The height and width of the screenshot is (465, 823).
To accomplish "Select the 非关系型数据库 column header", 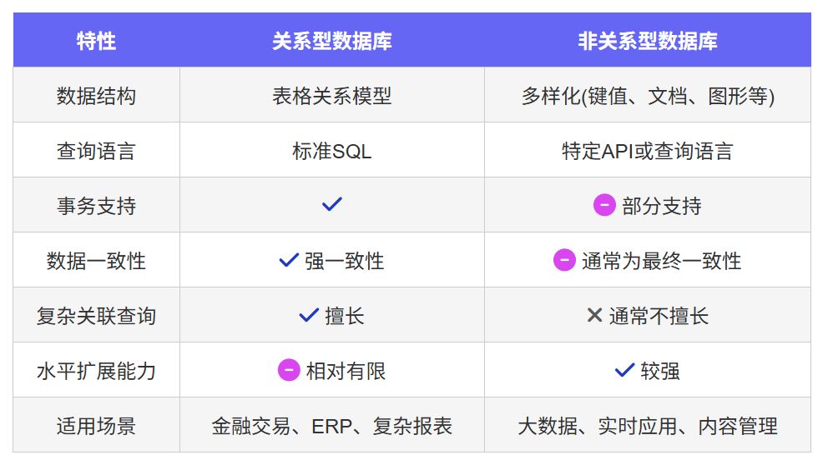I will (x=648, y=40).
